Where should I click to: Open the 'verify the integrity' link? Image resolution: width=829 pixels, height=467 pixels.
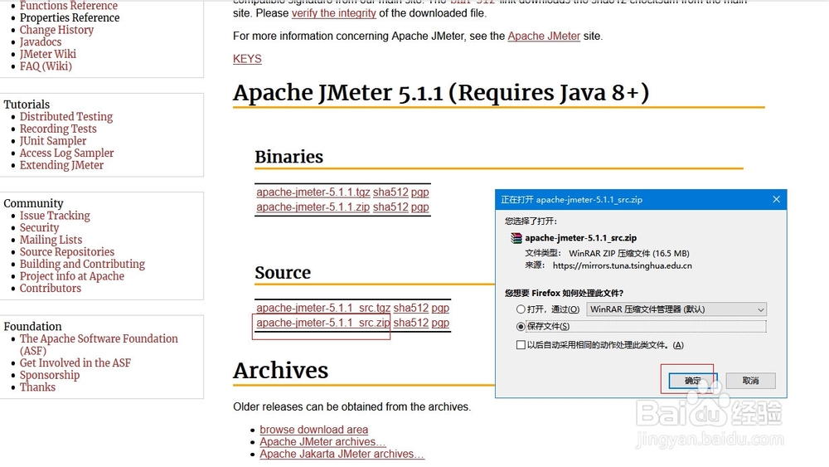pos(333,13)
